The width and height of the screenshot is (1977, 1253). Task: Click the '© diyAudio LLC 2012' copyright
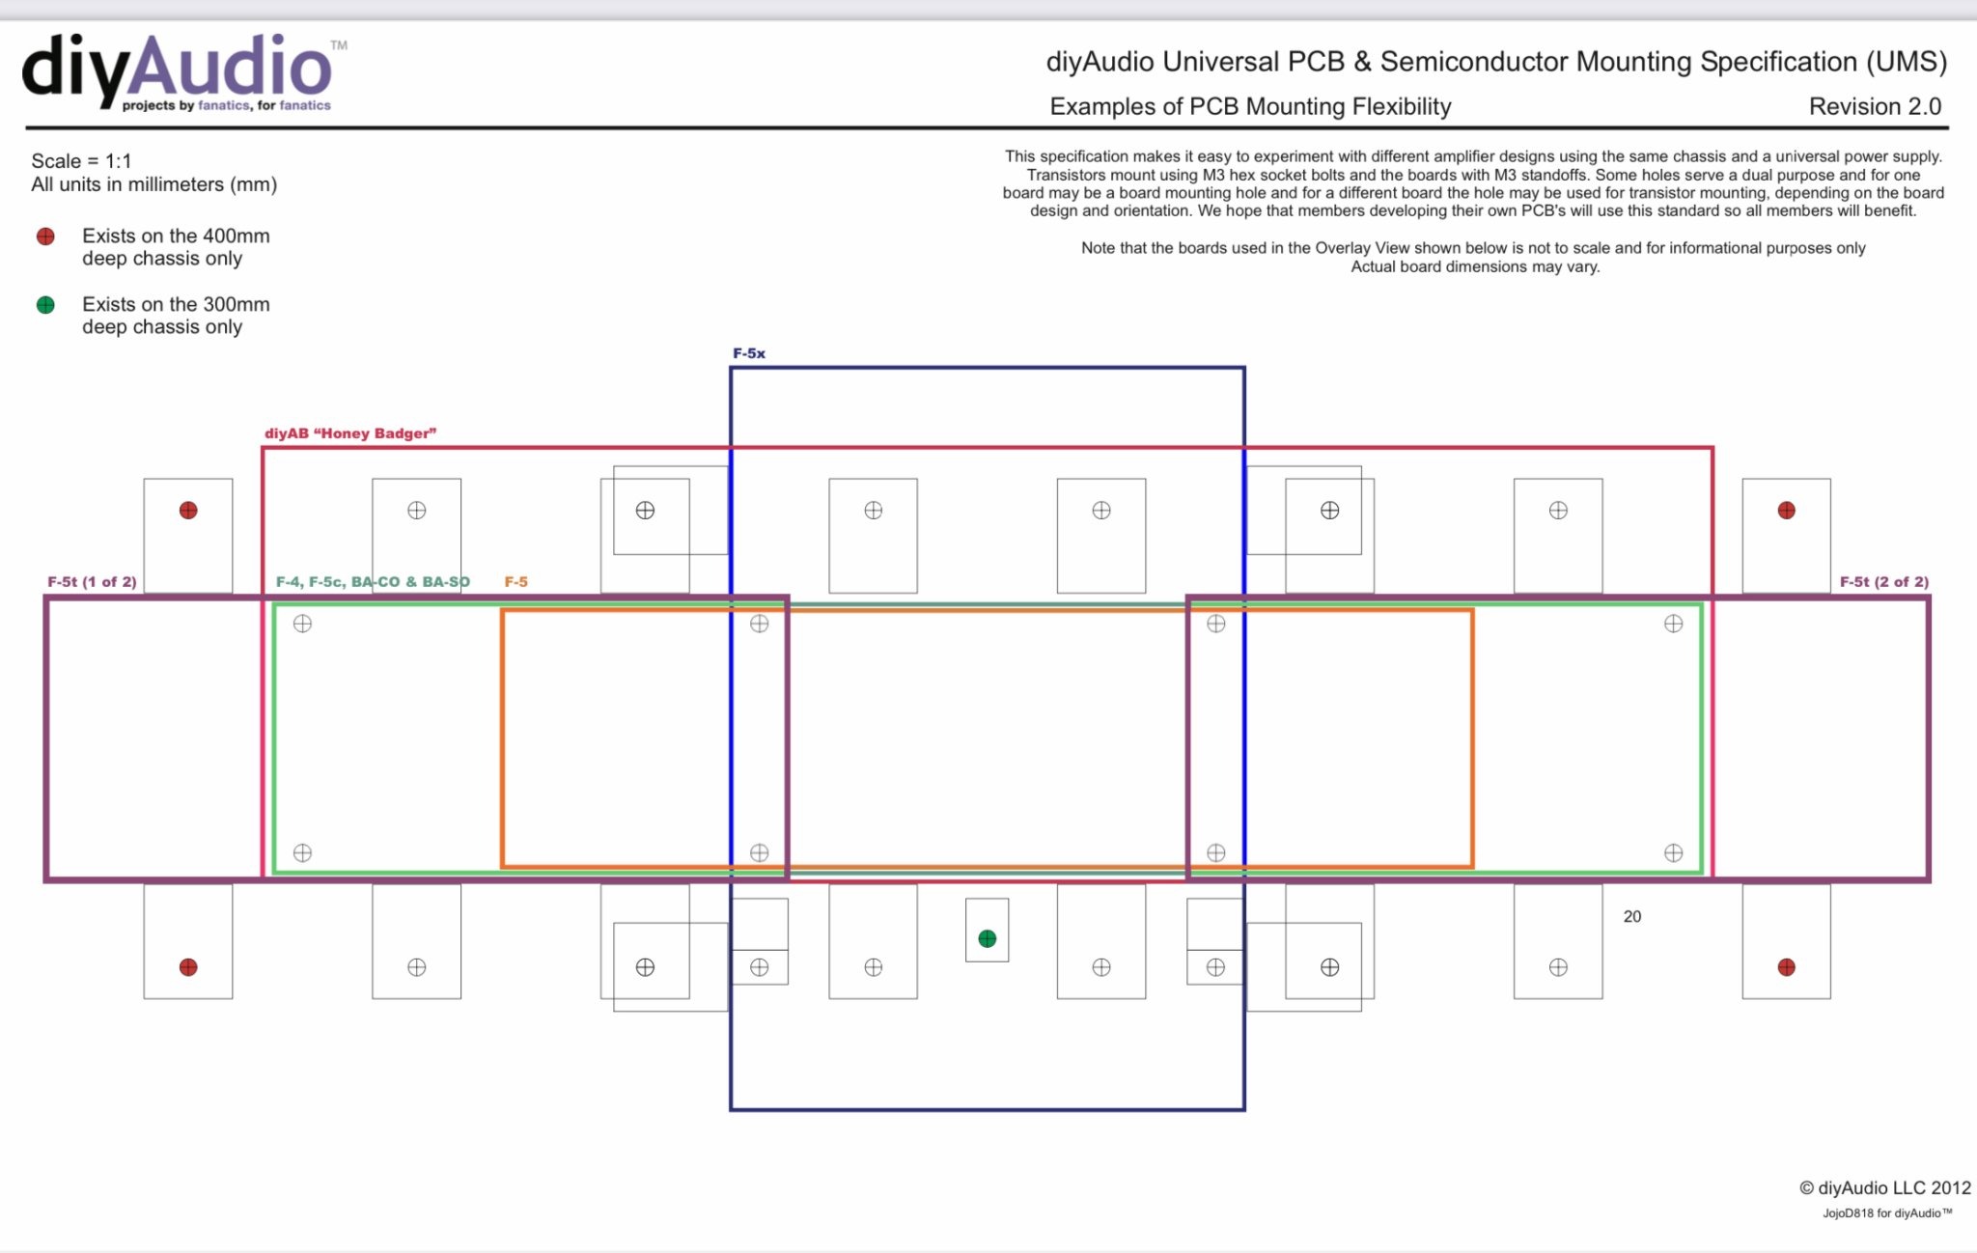(1884, 1188)
